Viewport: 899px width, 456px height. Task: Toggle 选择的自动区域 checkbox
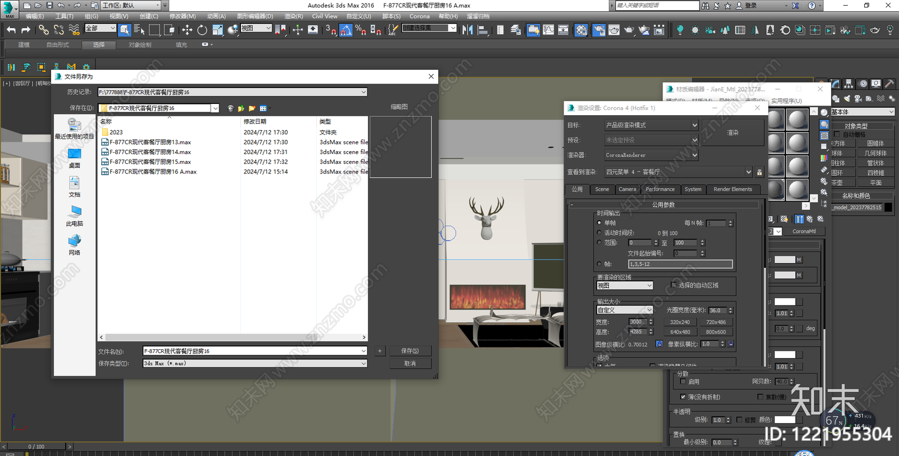[674, 285]
